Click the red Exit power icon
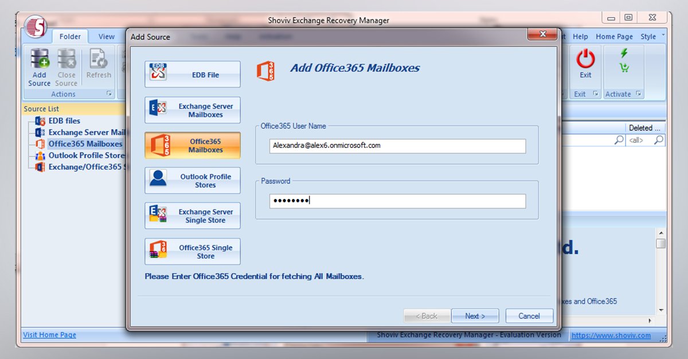 pos(585,59)
